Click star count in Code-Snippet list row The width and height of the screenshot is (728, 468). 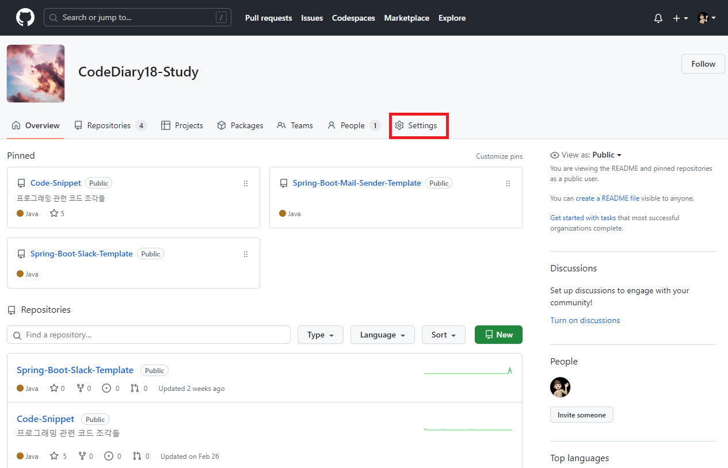(x=58, y=457)
